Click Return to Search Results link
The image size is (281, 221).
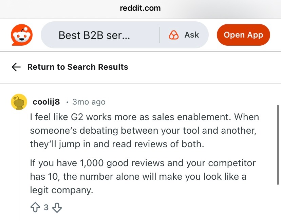click(78, 67)
